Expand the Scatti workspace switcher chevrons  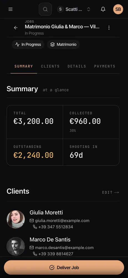89,9
